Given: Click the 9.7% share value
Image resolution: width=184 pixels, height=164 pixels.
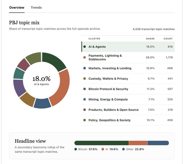Looking at the screenshot, I should point(151,79).
